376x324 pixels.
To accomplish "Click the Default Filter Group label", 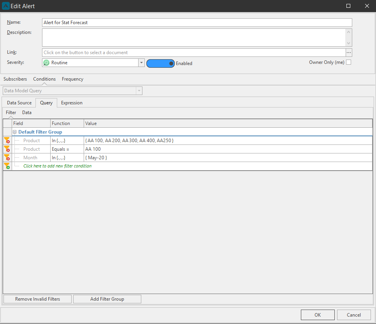I will (x=40, y=132).
